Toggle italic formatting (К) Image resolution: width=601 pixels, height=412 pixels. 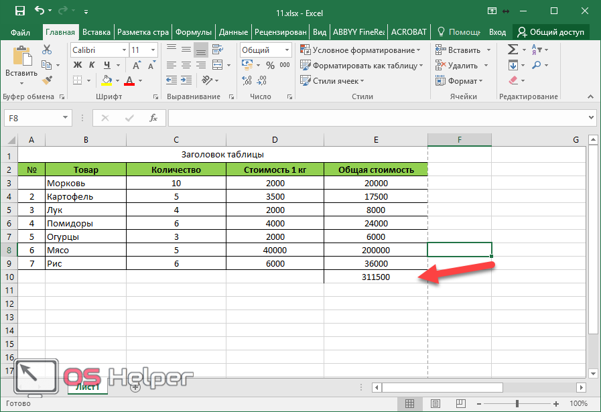point(90,66)
